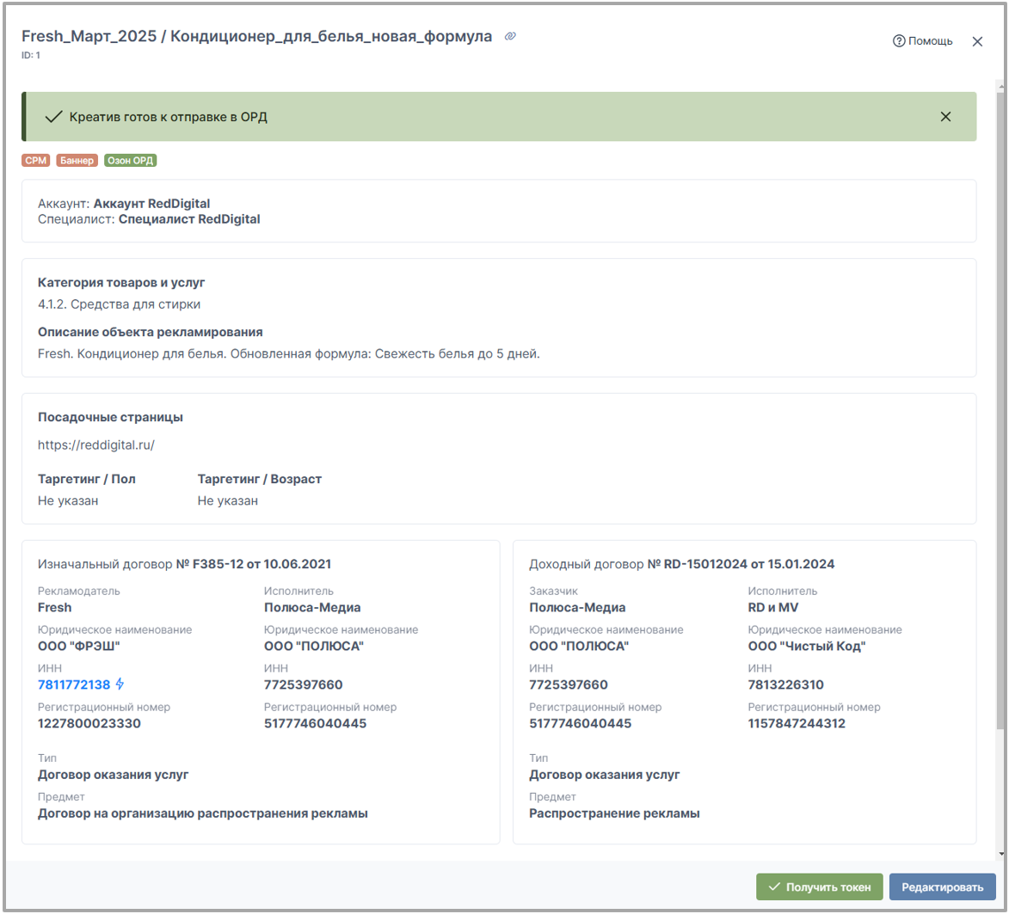The image size is (1009, 914).
Task: Click the INN 7813226310 value
Action: pos(785,684)
